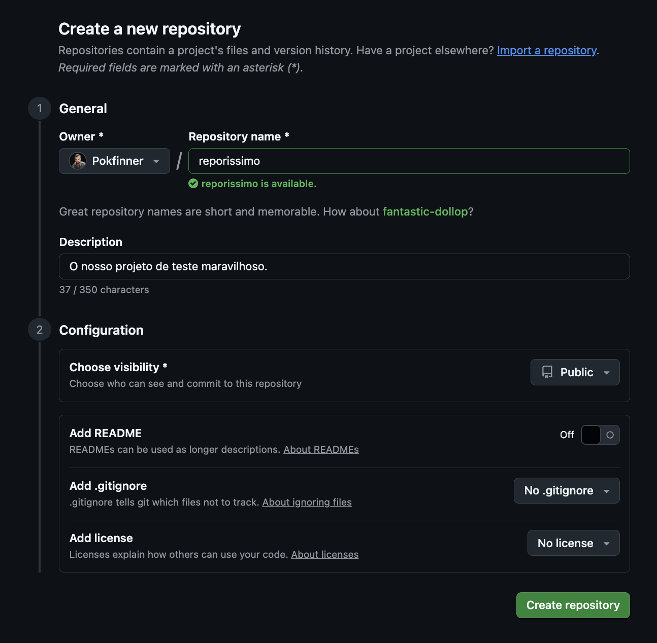Image resolution: width=657 pixels, height=643 pixels.
Task: Click the caret arrow on No license
Action: tap(607, 544)
